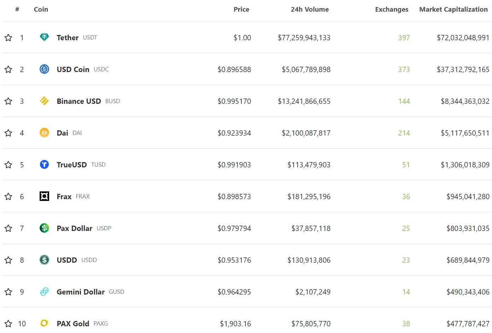
Task: Star the USDD row as favorite
Action: (8, 260)
